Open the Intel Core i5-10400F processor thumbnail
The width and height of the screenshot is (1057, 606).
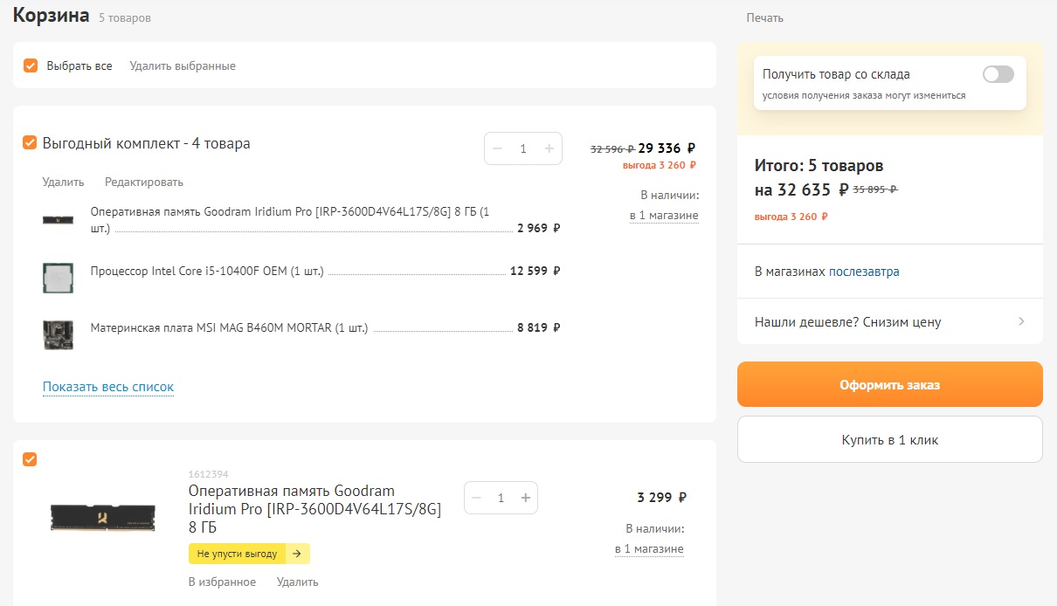(x=59, y=278)
